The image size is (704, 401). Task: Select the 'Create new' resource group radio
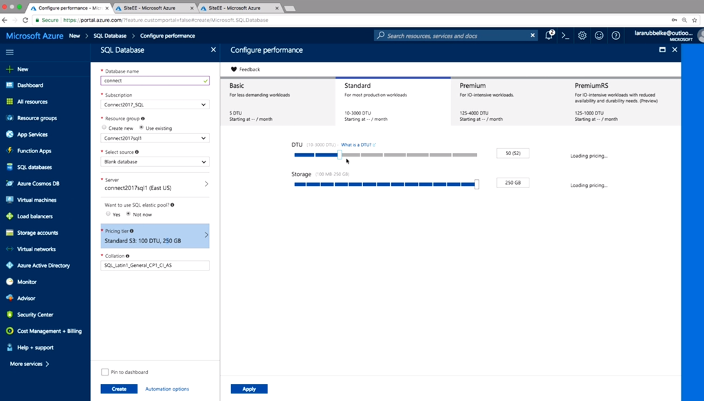click(x=104, y=128)
